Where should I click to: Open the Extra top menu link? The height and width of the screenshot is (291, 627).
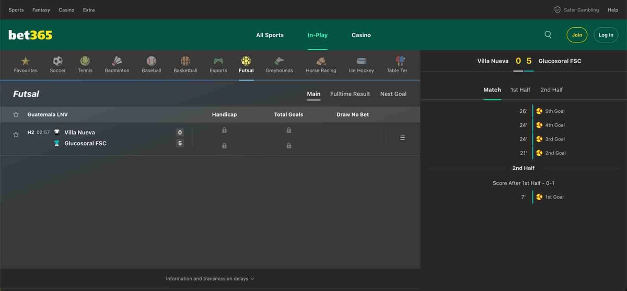[x=89, y=10]
